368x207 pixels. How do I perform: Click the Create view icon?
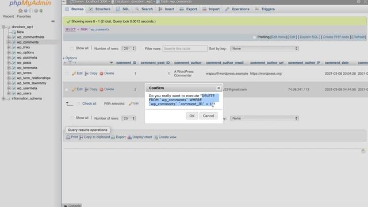(156, 137)
